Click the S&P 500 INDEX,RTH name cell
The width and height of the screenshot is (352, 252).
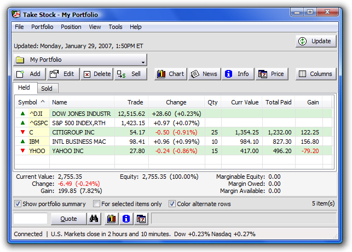pyautogui.click(x=82, y=123)
